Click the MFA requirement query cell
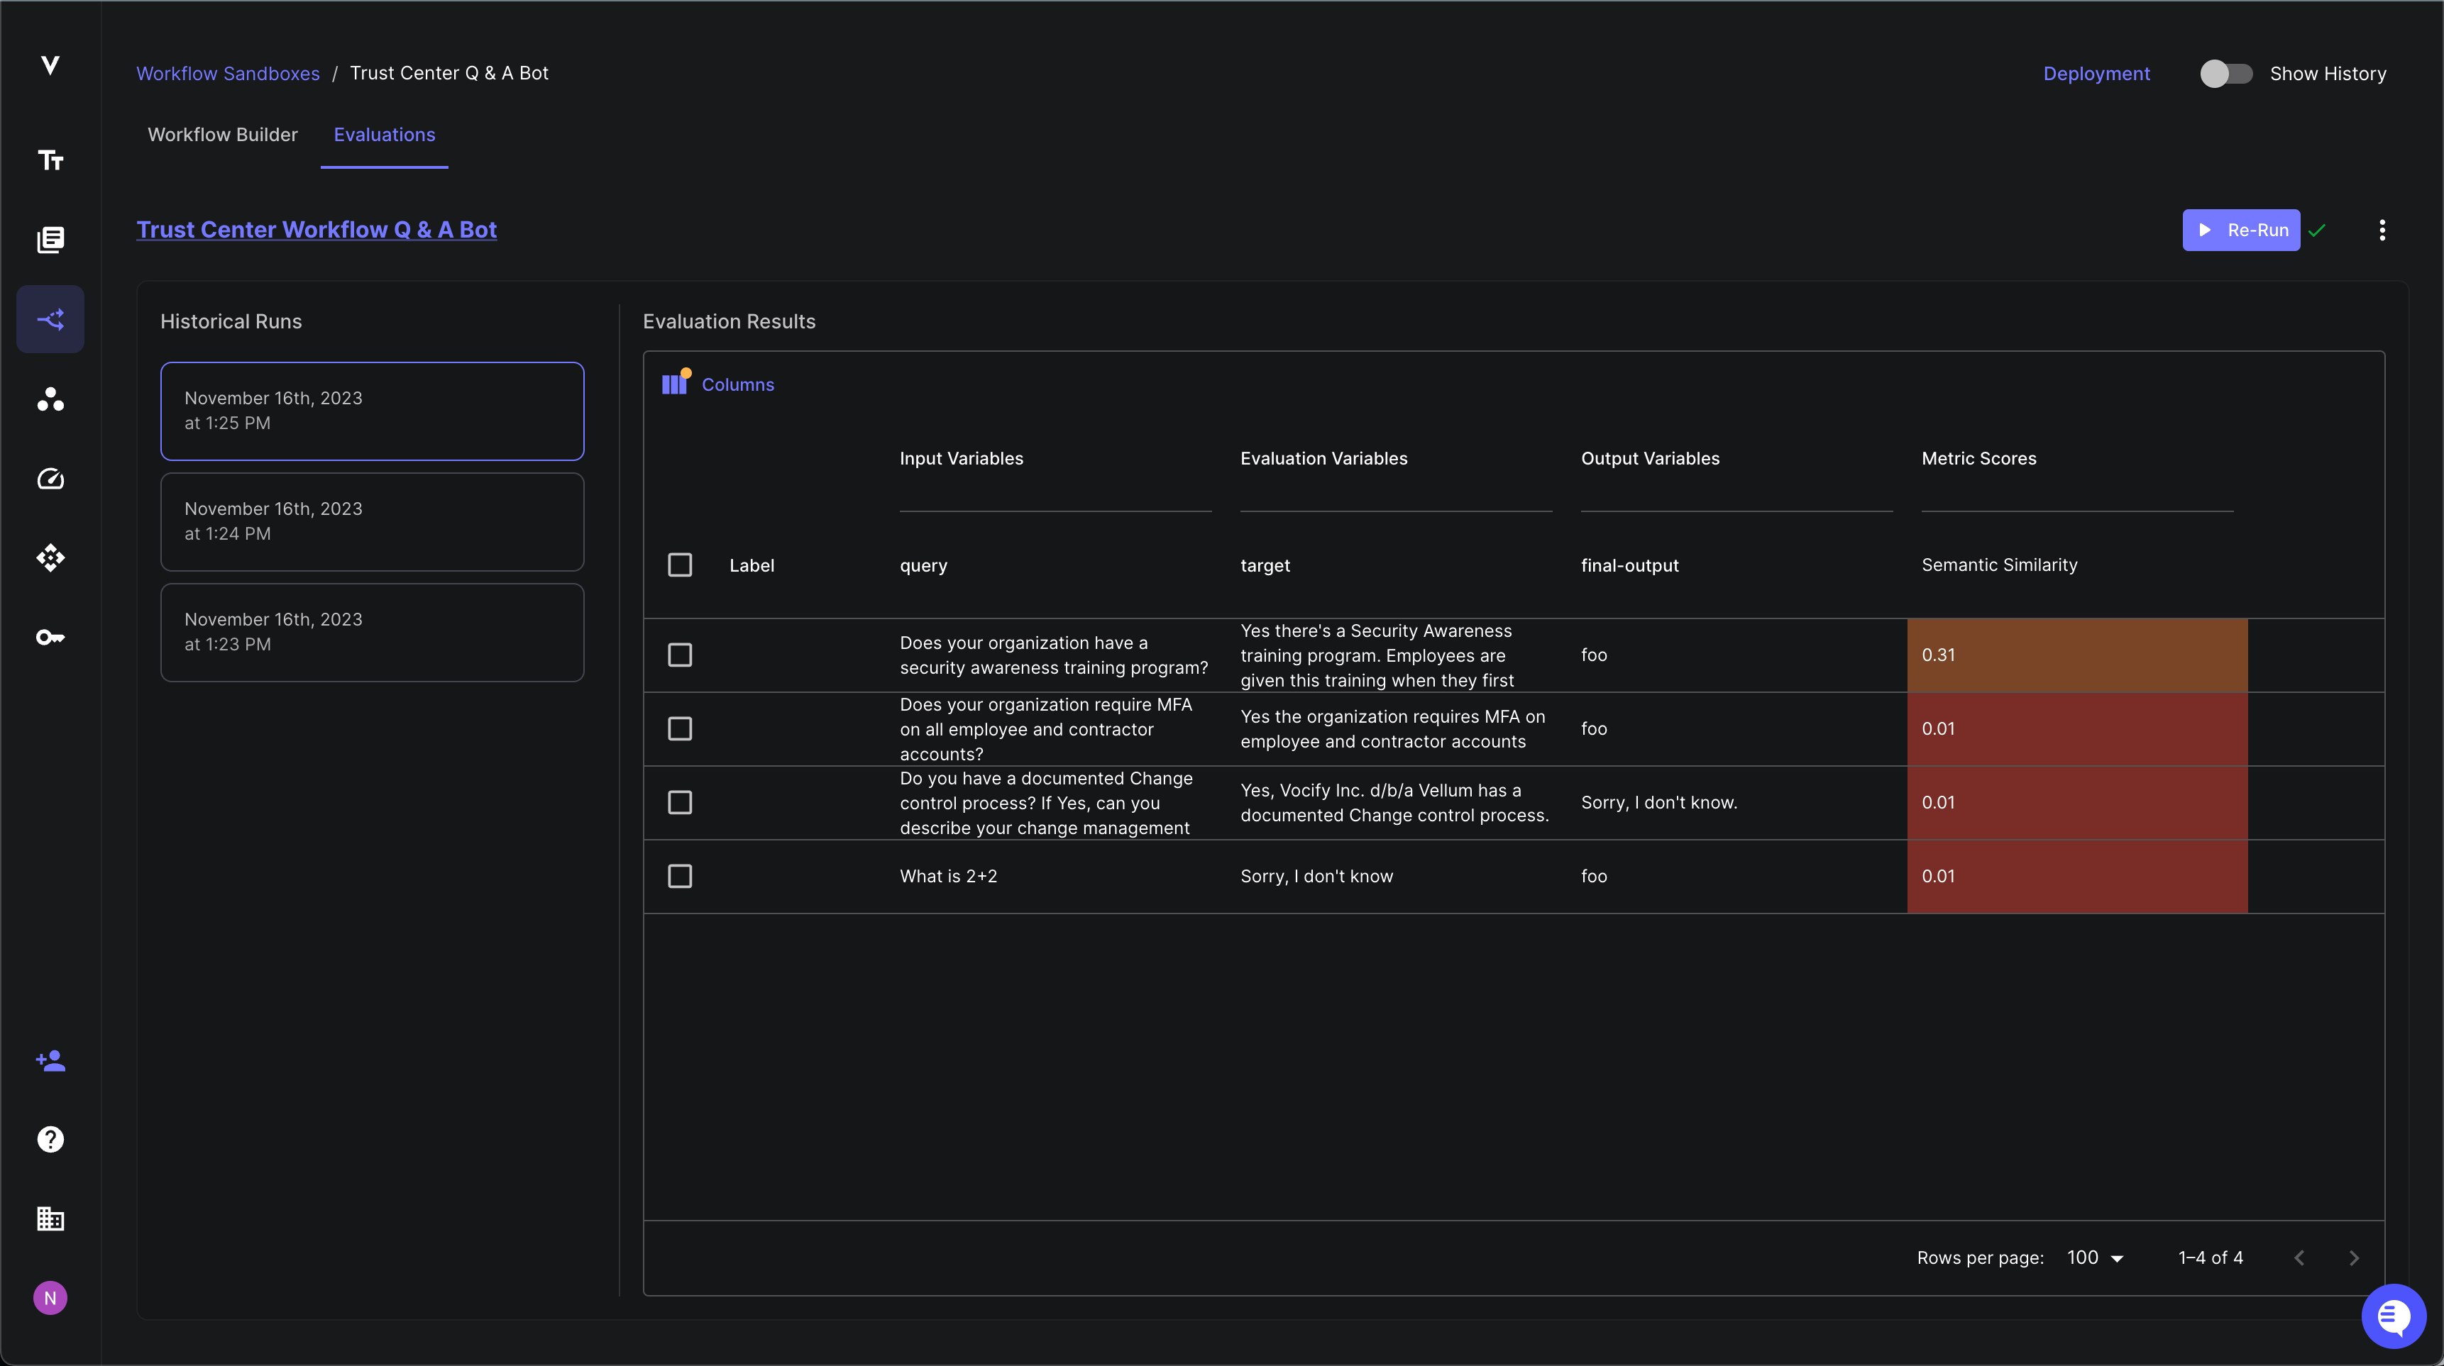 [1045, 729]
